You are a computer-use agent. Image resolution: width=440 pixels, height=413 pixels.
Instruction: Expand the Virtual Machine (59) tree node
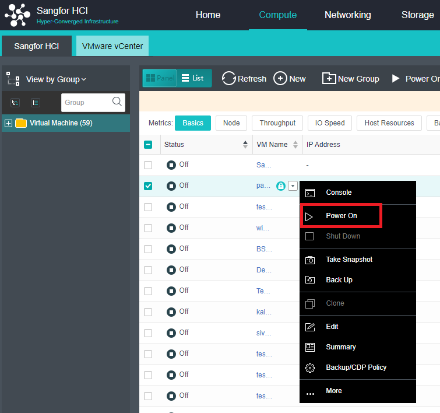click(8, 123)
